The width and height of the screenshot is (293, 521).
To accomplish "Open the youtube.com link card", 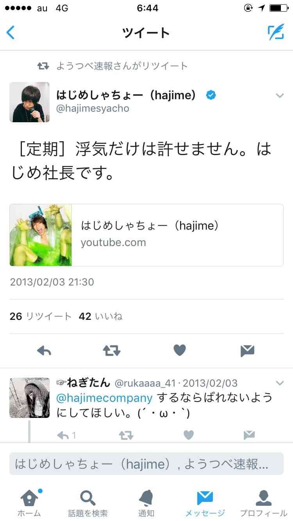I will pos(146,235).
